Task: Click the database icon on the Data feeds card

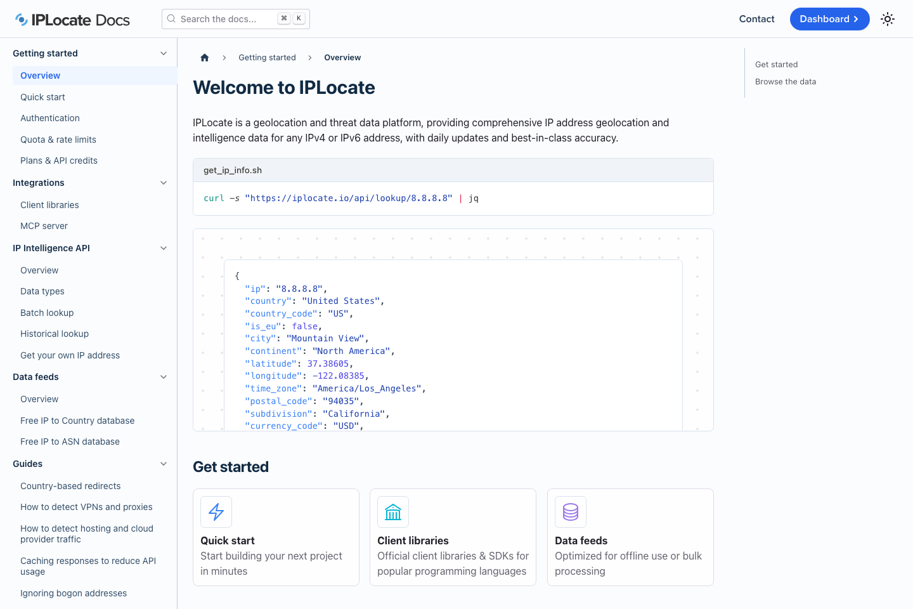Action: pyautogui.click(x=570, y=512)
